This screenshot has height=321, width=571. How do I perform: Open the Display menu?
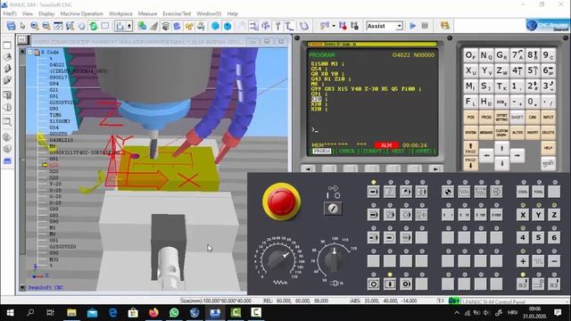[46, 13]
